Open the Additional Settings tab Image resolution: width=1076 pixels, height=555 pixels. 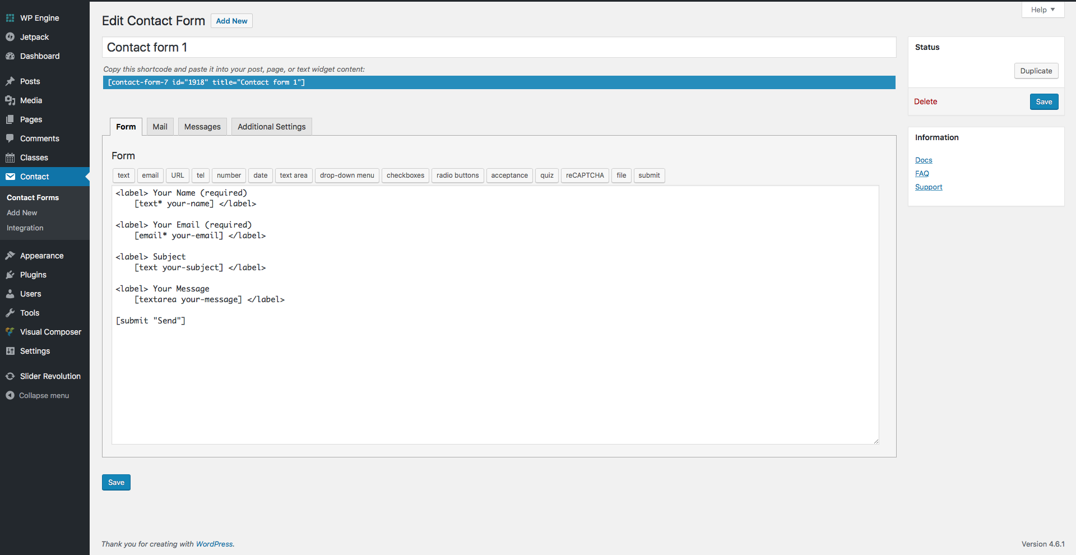tap(272, 127)
